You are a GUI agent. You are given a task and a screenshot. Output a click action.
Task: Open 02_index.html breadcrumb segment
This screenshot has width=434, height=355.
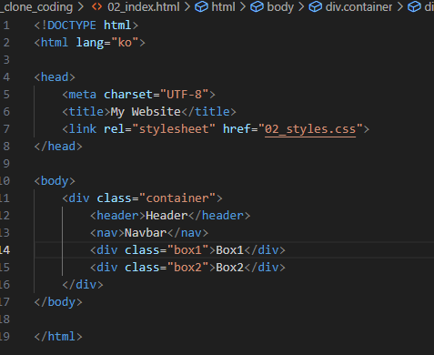tap(144, 6)
